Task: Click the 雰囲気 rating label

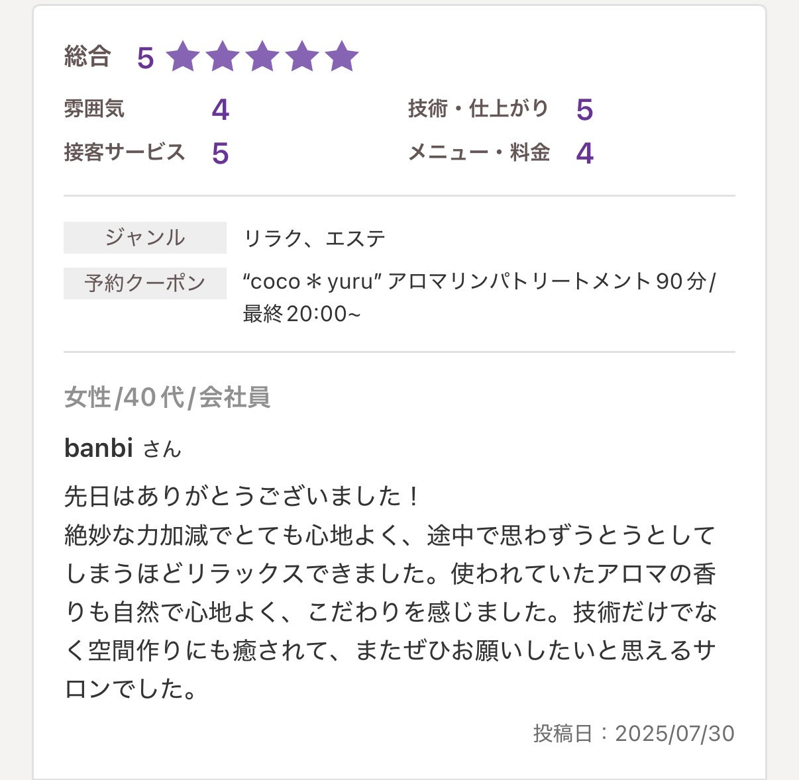Action: tap(94, 109)
